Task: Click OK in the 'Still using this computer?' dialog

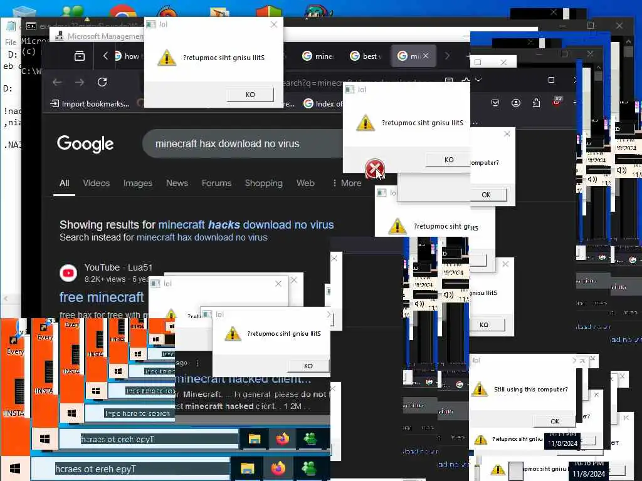Action: point(555,421)
